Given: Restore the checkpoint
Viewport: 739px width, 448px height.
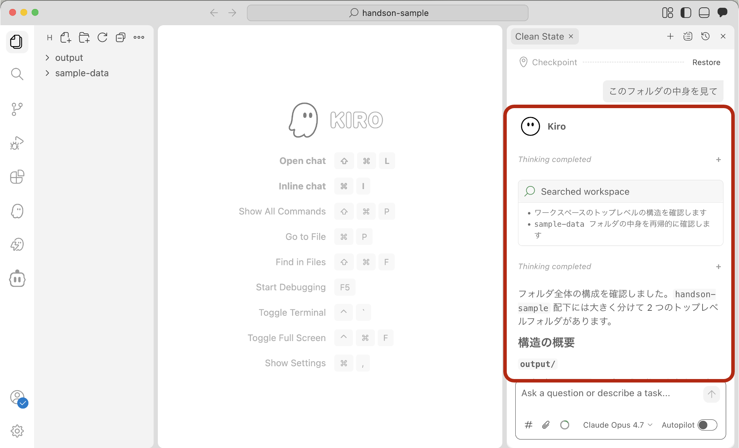Looking at the screenshot, I should click(x=706, y=62).
